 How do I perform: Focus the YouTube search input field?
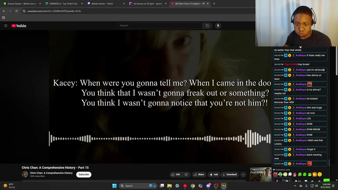[x=160, y=26]
